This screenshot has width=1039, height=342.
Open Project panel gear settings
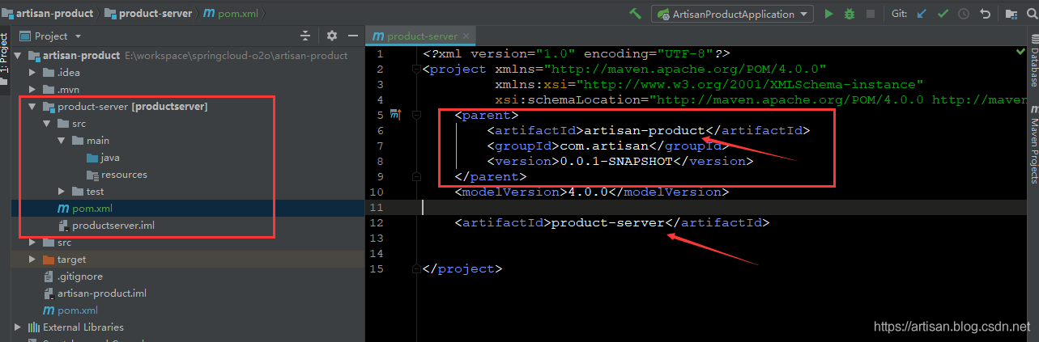[x=331, y=36]
